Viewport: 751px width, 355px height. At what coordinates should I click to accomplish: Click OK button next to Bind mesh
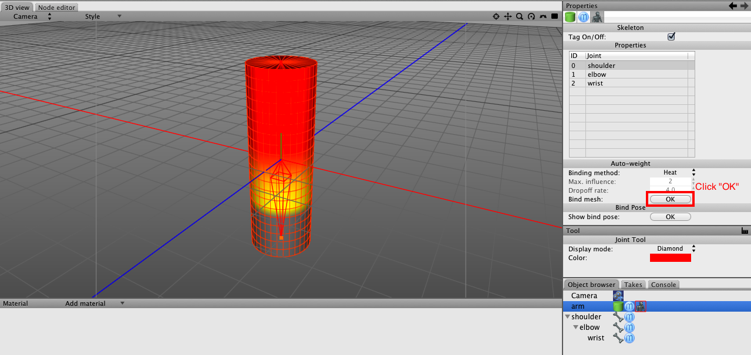[670, 199]
